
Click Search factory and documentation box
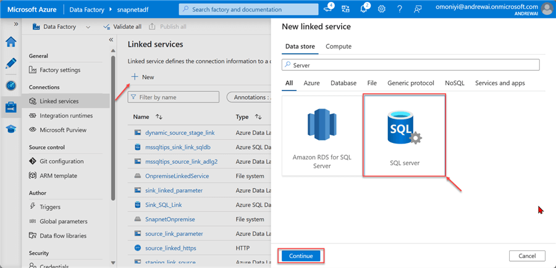[x=248, y=9]
